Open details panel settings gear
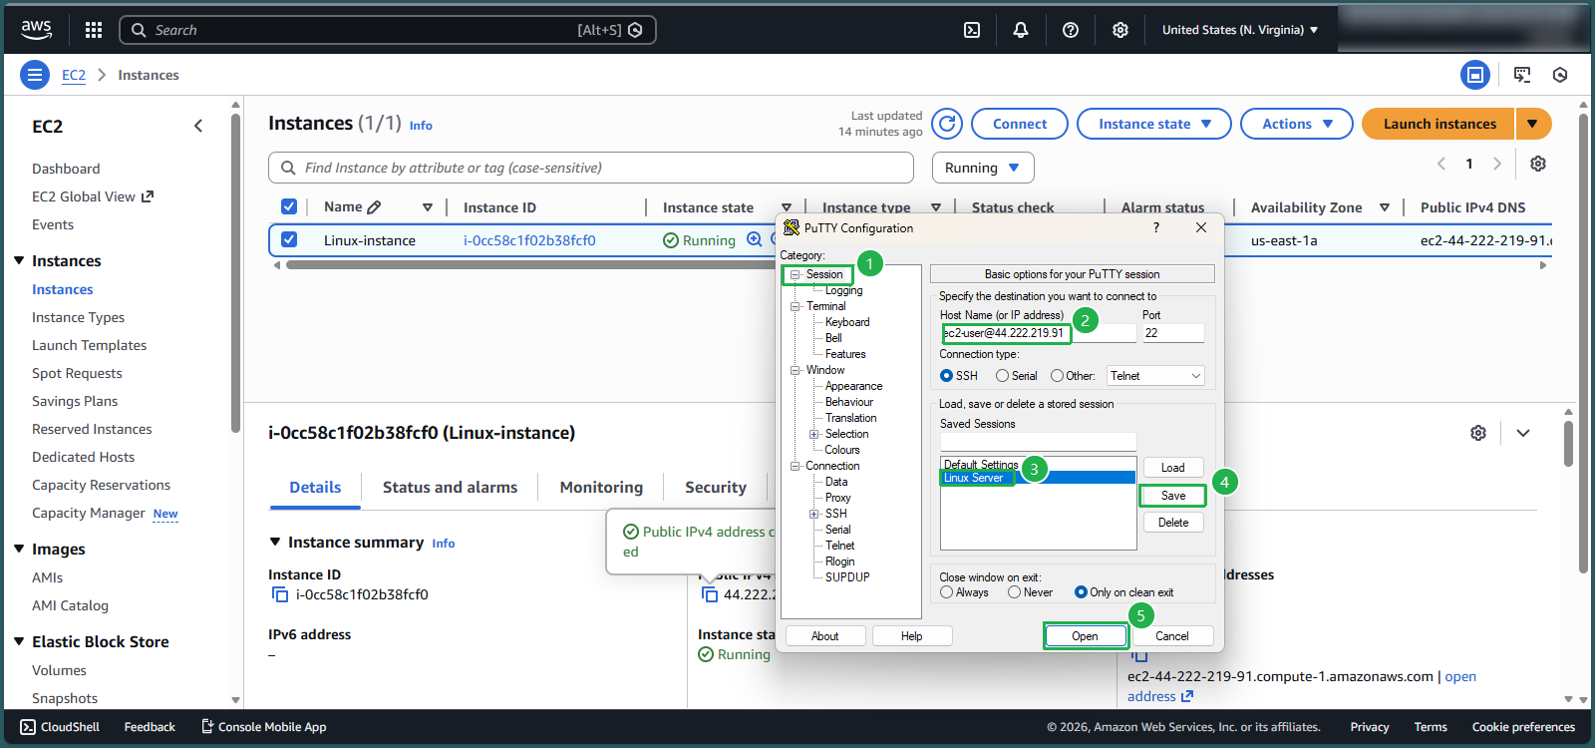 pyautogui.click(x=1478, y=433)
